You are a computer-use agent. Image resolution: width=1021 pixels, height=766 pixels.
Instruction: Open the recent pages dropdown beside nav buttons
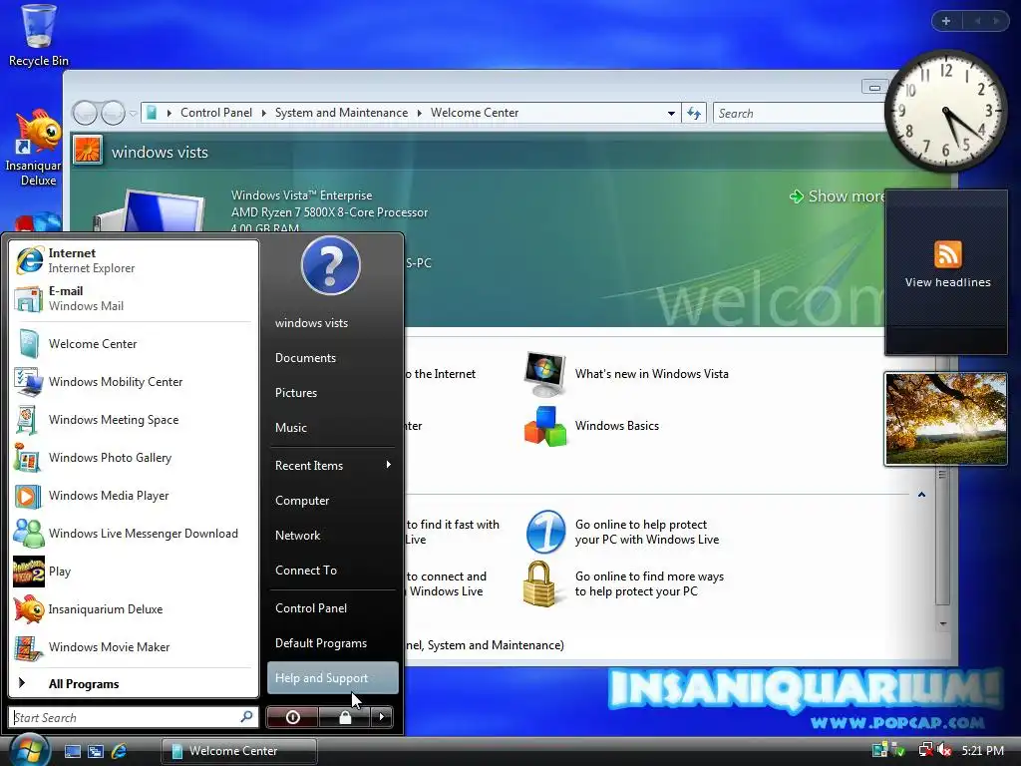(133, 114)
